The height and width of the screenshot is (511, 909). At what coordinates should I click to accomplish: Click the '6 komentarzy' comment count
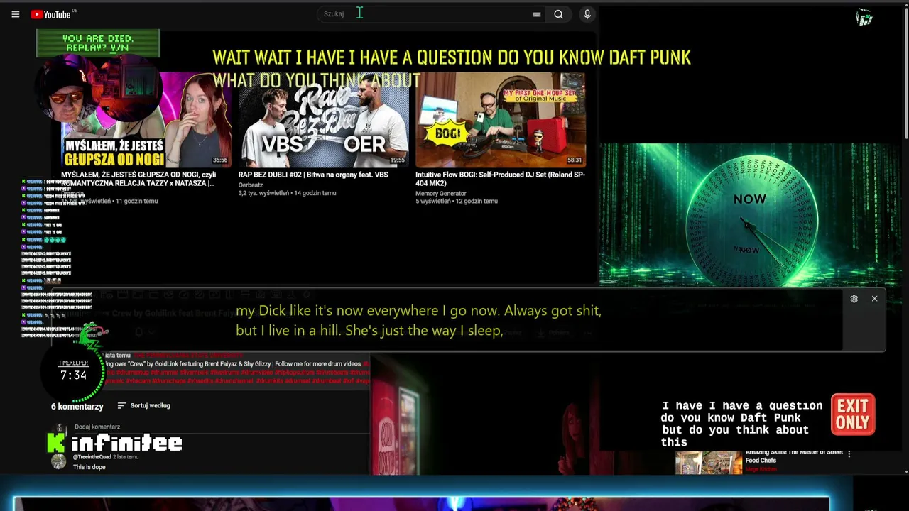click(77, 407)
